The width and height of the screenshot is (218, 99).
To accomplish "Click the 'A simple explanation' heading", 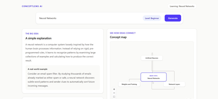I will 38,38.
